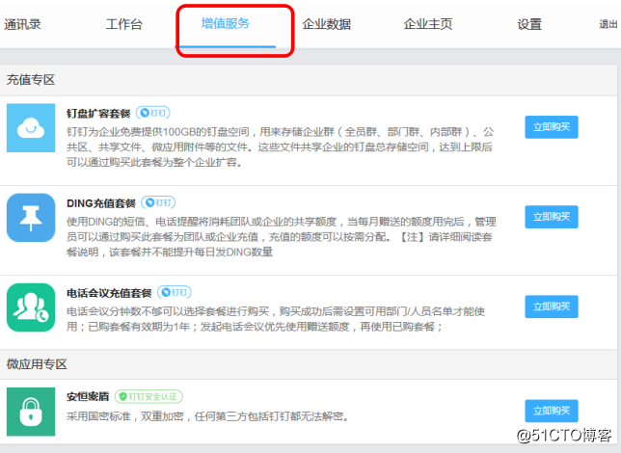The image size is (621, 453).
Task: Open the 通讯录 tab
Action: click(22, 24)
